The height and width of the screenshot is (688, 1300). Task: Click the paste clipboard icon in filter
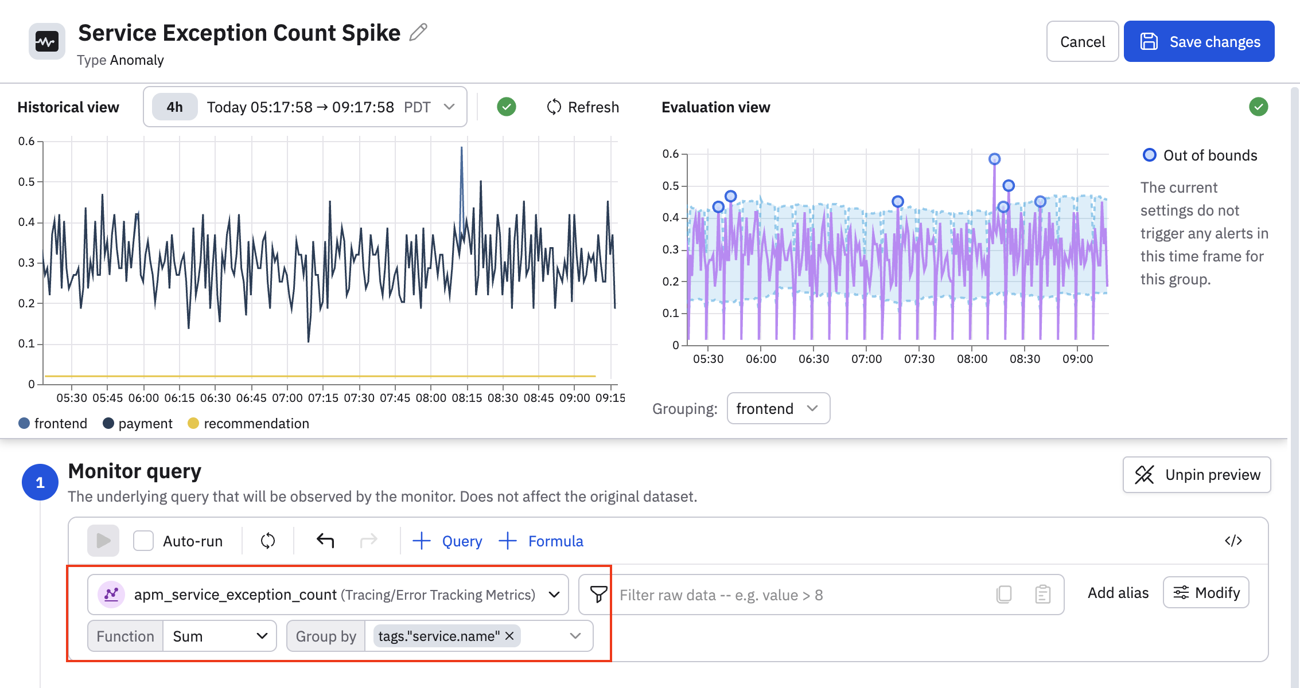pyautogui.click(x=1042, y=595)
